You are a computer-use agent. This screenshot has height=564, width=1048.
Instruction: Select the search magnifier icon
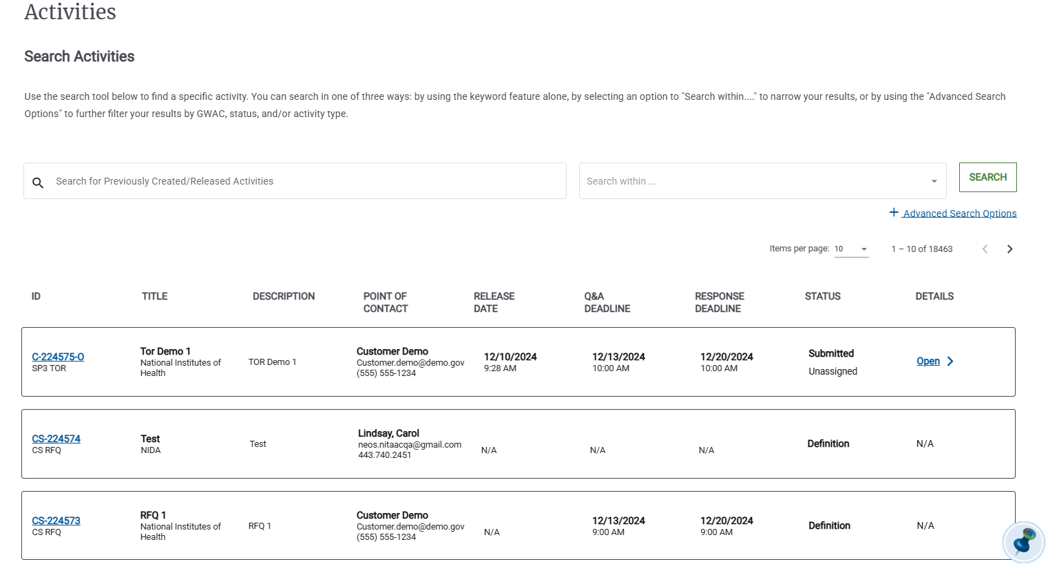tap(38, 182)
